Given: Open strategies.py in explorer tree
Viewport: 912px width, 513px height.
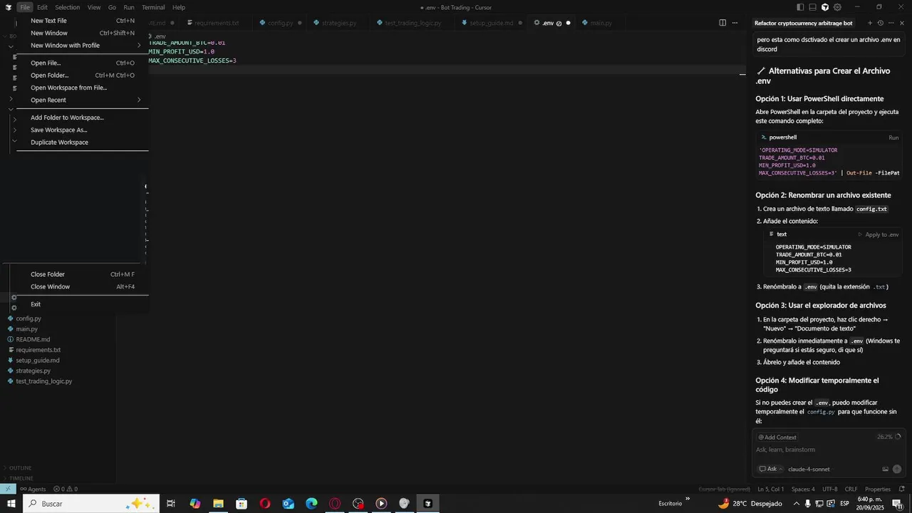Looking at the screenshot, I should 33,370.
